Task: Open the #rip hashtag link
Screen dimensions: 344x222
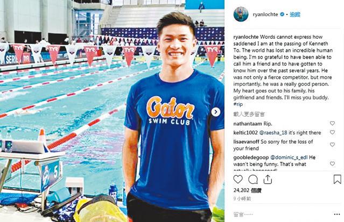Action: [238, 104]
